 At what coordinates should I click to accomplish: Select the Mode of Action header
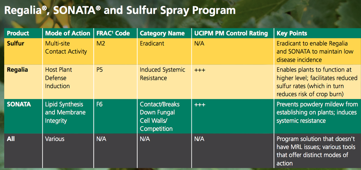coord(68,33)
